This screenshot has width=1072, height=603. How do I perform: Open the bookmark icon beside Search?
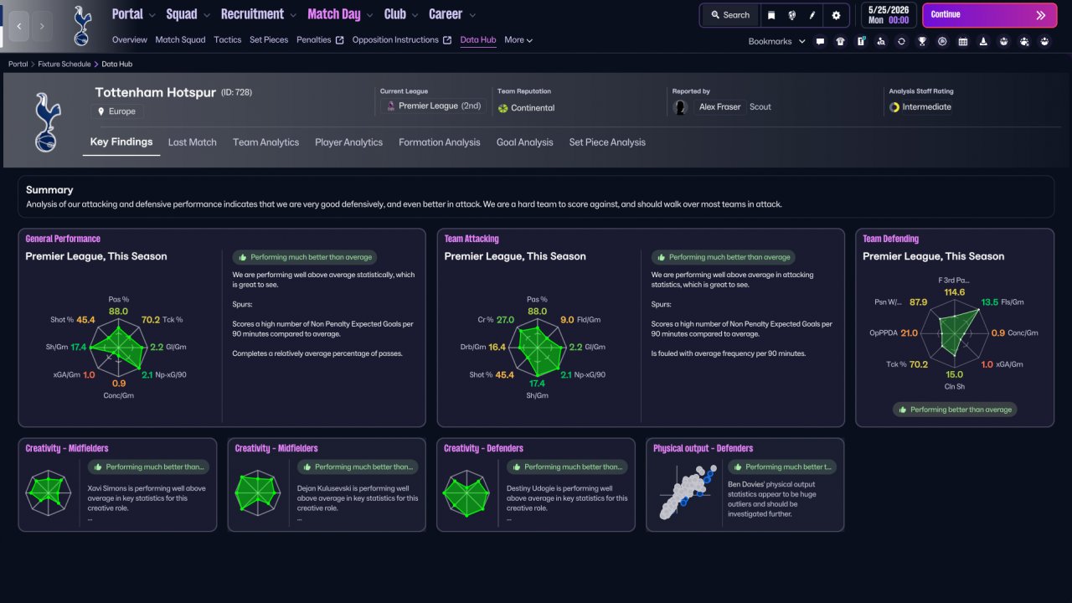point(771,15)
